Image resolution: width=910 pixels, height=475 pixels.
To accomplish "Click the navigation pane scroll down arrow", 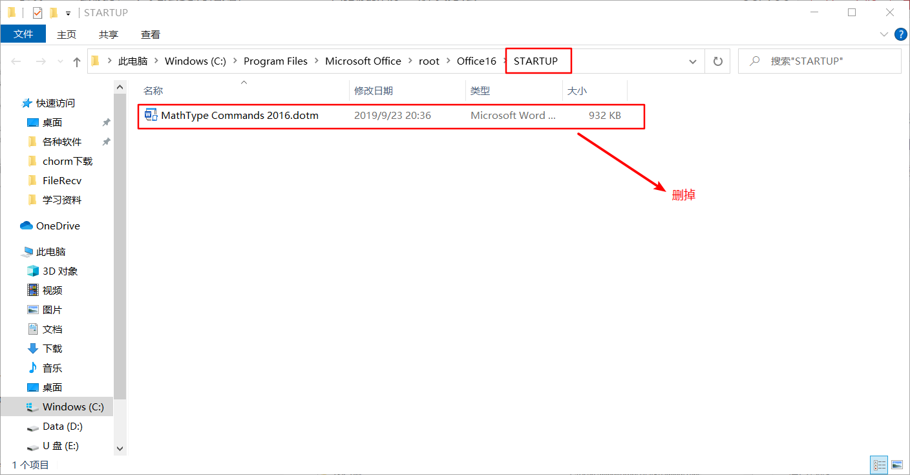I will (120, 448).
